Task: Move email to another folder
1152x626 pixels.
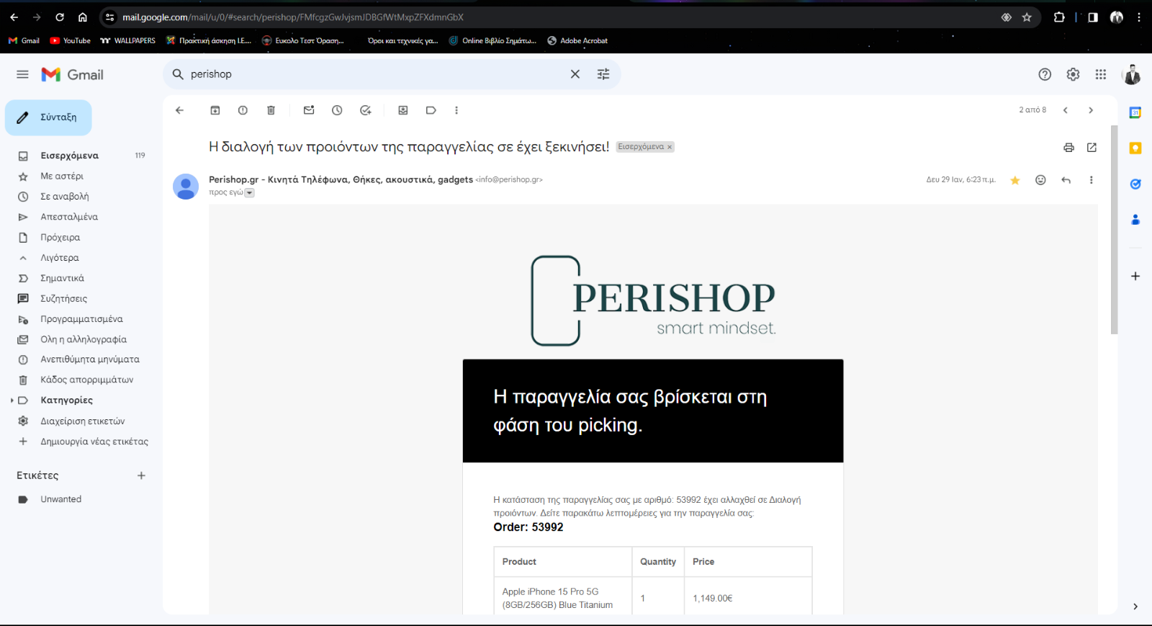Action: [403, 110]
